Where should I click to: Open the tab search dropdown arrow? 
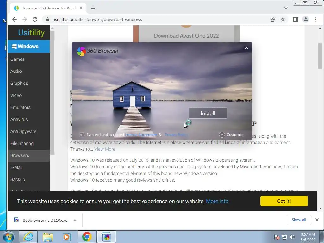point(286,8)
